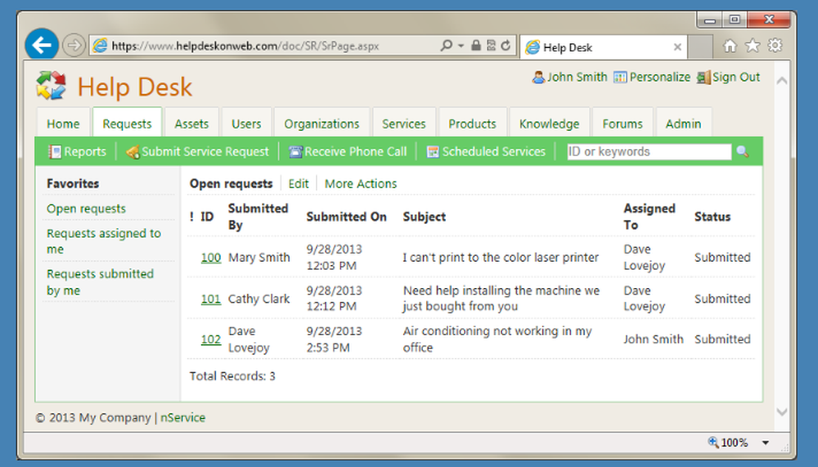Image resolution: width=818 pixels, height=467 pixels.
Task: Open the Organizations tab
Action: pos(321,123)
